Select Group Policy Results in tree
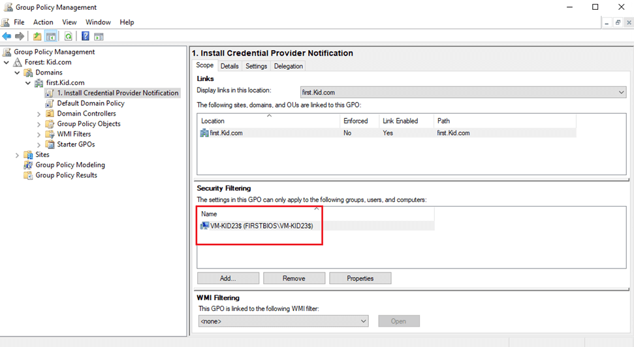The image size is (634, 347). click(x=67, y=175)
